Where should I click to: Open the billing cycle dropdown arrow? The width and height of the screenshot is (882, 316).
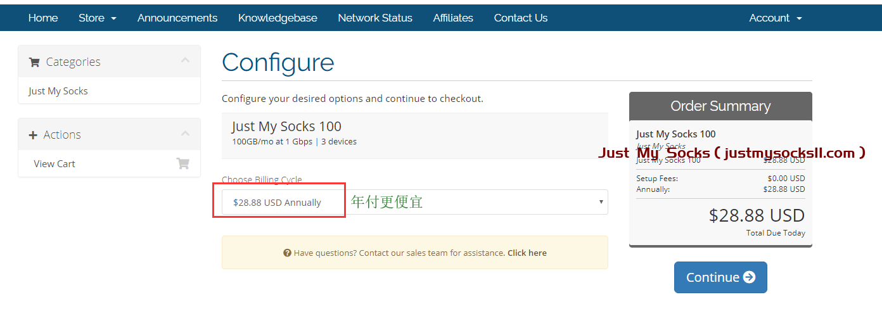coord(601,202)
